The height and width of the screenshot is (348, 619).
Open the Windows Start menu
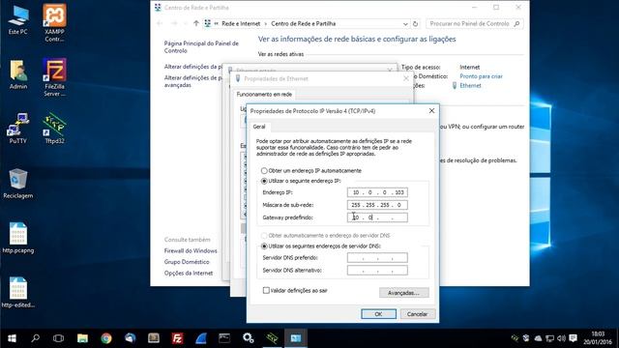[12, 338]
